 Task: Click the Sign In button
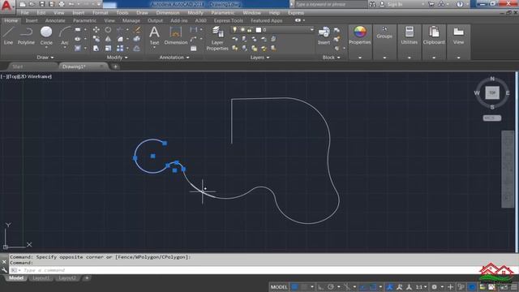[395, 4]
